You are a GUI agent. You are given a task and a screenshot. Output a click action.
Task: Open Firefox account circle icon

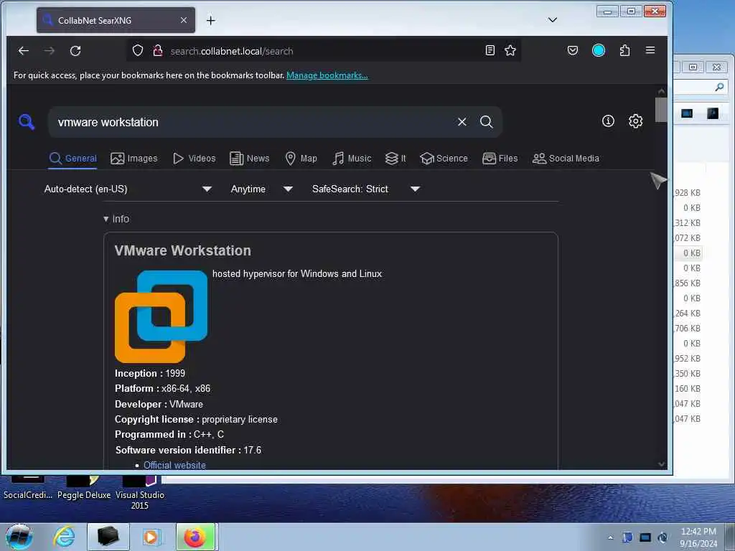click(599, 51)
